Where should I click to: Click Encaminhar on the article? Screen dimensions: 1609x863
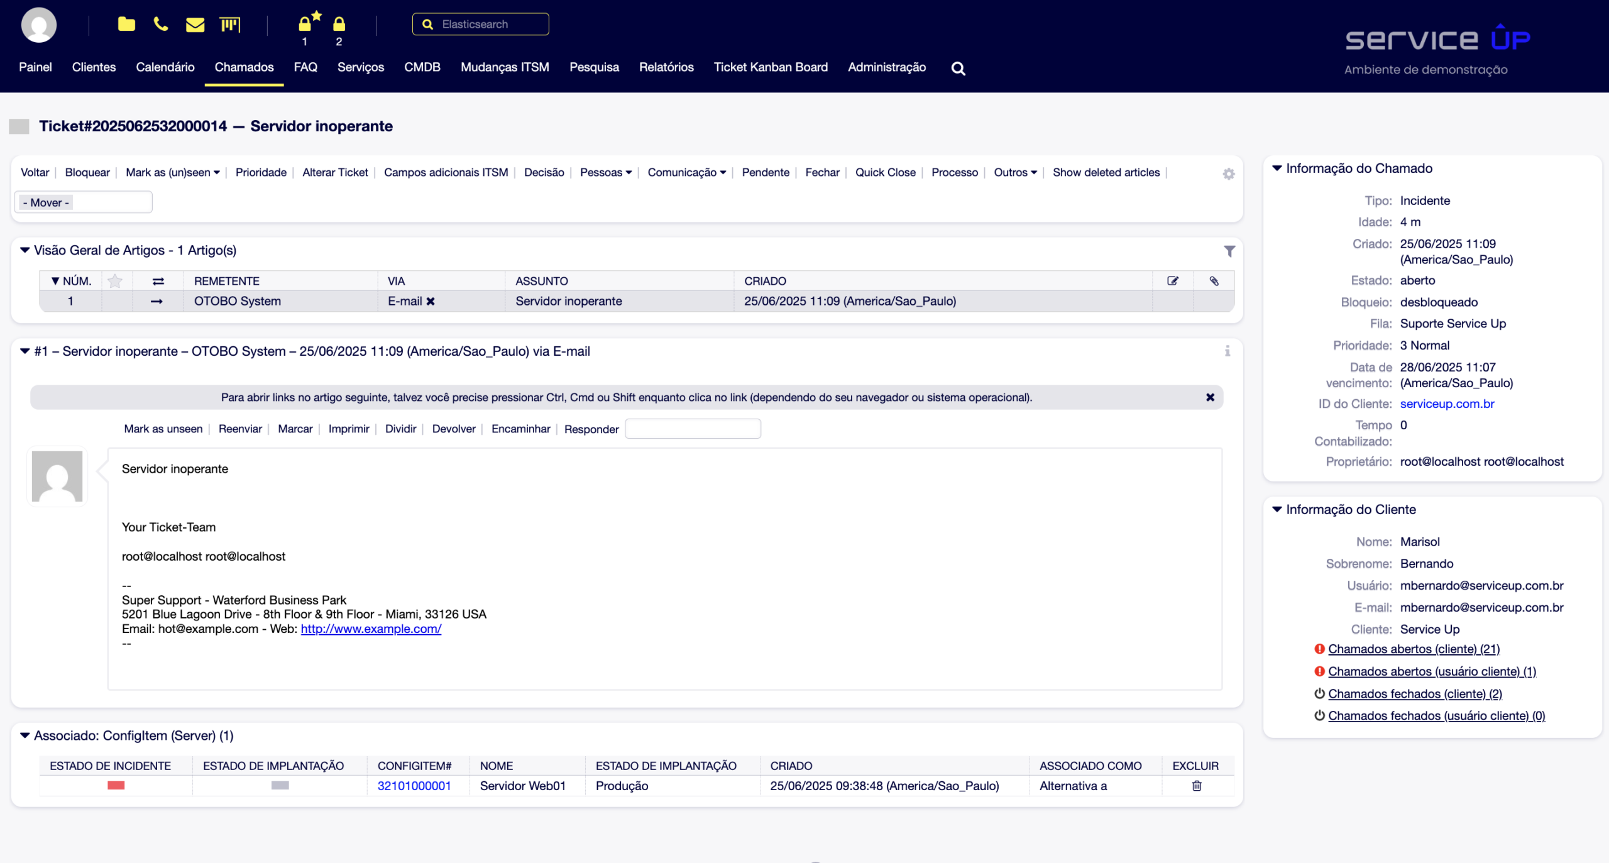[520, 429]
